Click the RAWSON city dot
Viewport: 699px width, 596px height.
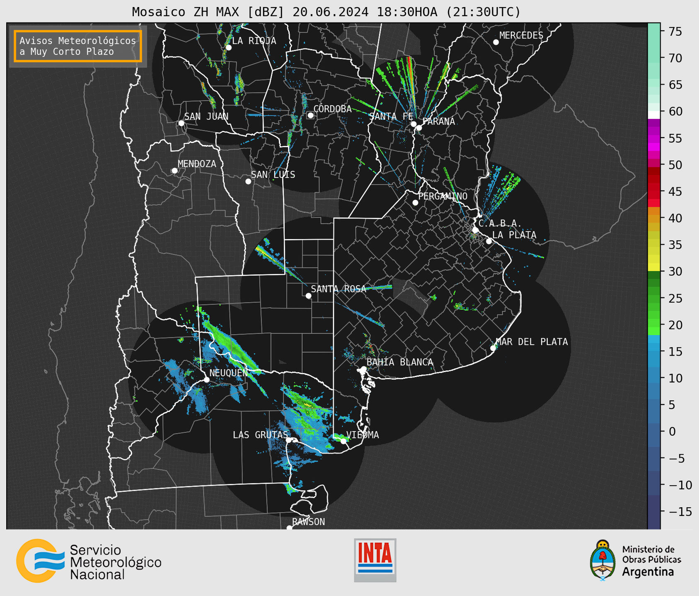(289, 528)
